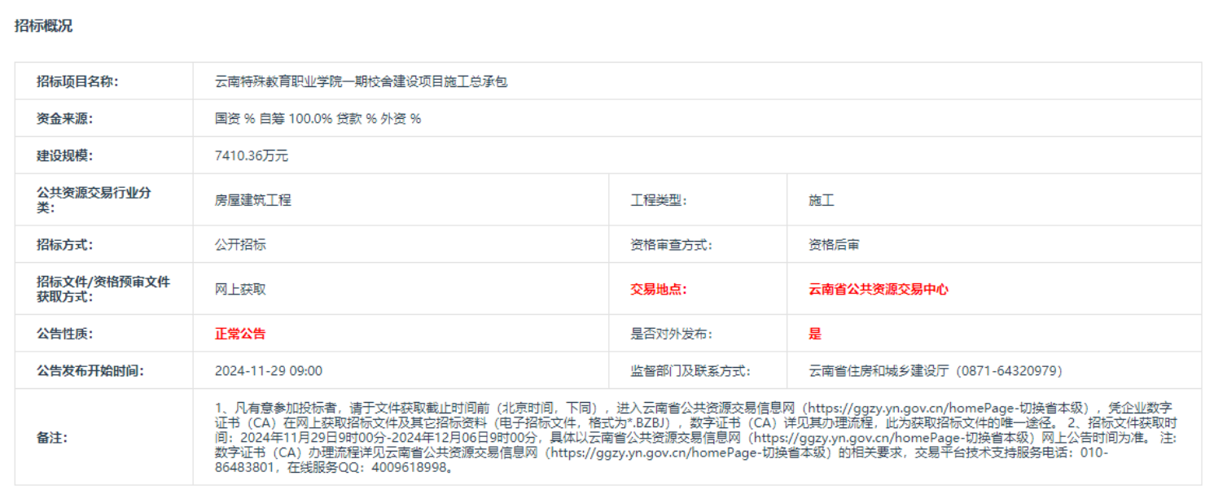Viewport: 1214px width, 494px height.
Task: Click the 施工 project type value
Action: coord(821,200)
